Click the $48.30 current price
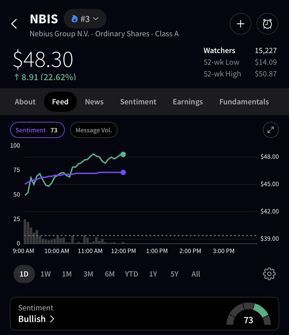This screenshot has height=335, width=289. tap(43, 59)
